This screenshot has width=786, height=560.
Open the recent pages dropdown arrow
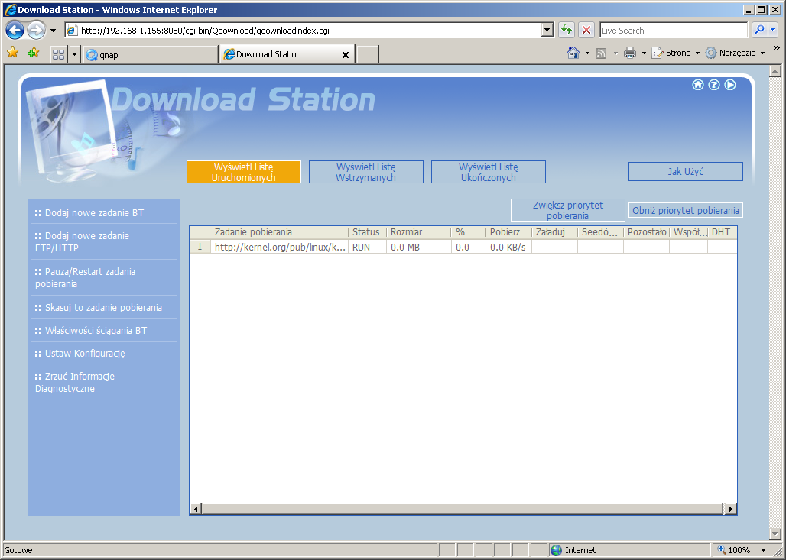point(53,31)
